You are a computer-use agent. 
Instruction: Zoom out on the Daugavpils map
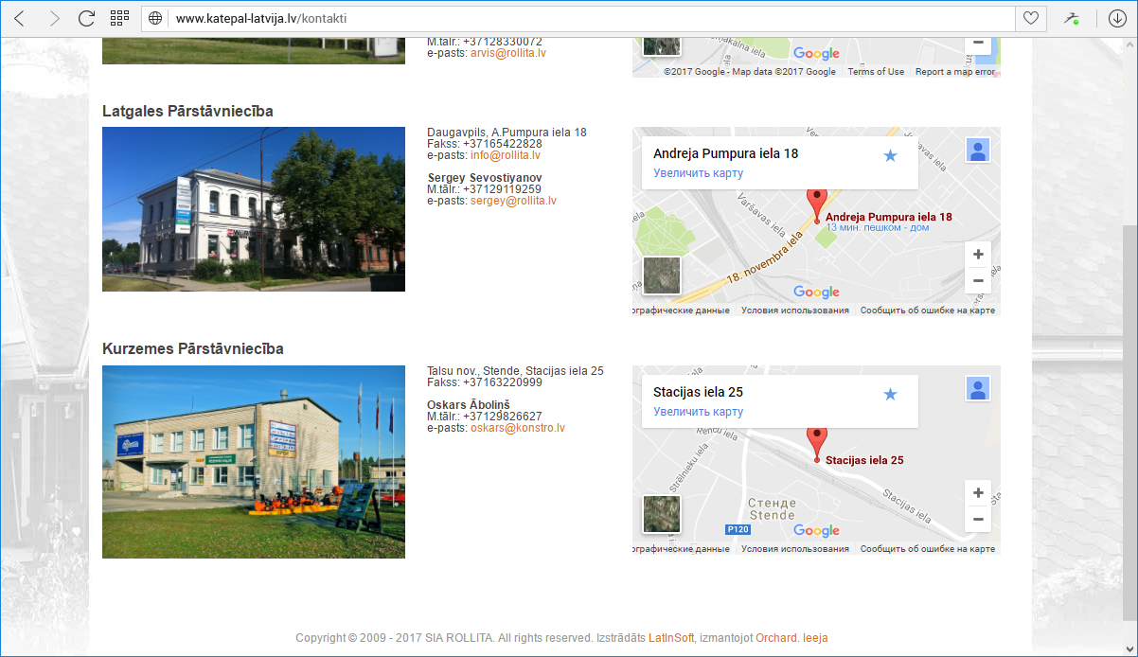[978, 281]
